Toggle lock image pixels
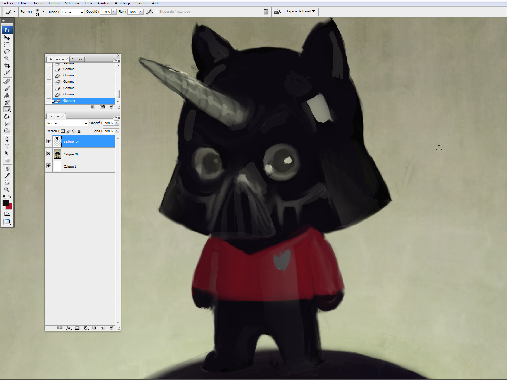Image resolution: width=507 pixels, height=380 pixels. [68, 131]
